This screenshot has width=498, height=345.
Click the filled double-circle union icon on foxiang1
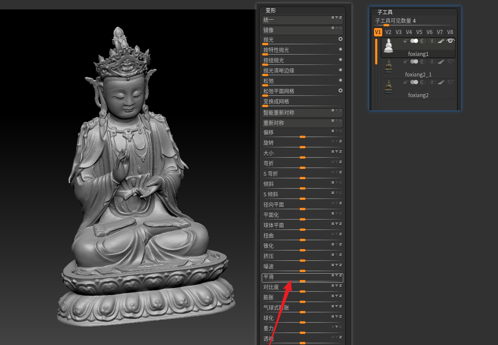coord(414,41)
